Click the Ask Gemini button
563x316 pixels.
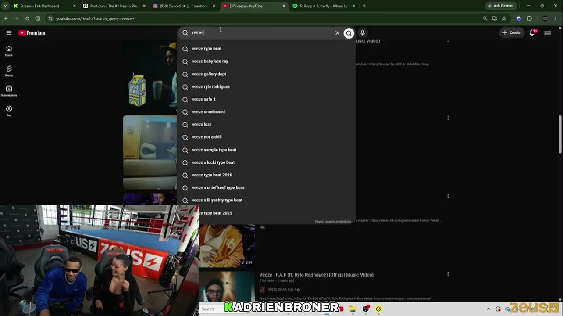click(500, 6)
